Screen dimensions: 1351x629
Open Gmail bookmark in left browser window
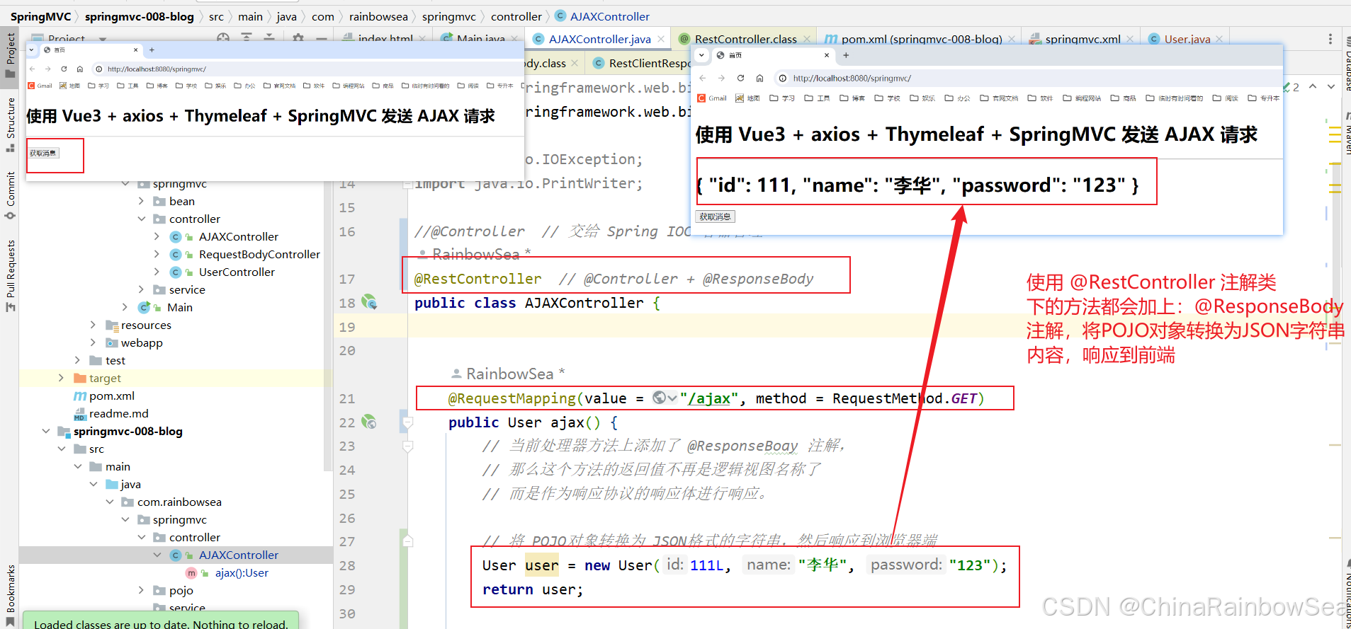click(40, 86)
